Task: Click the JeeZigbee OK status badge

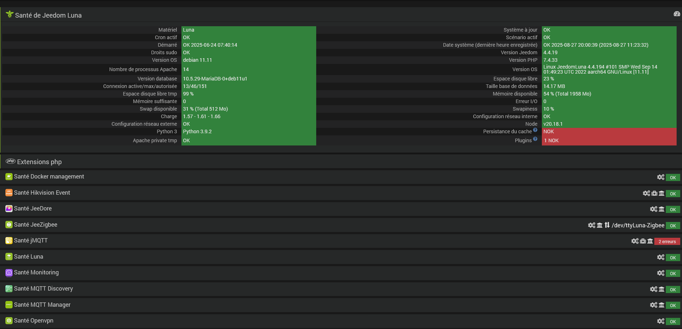Action: 673,226
